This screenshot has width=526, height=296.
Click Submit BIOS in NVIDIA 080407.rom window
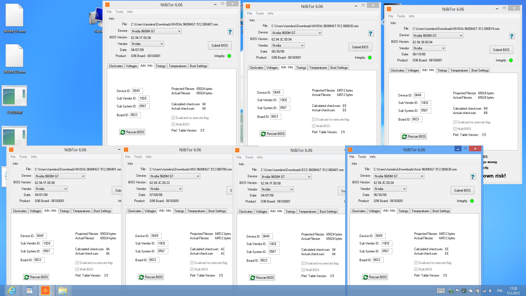(219, 45)
